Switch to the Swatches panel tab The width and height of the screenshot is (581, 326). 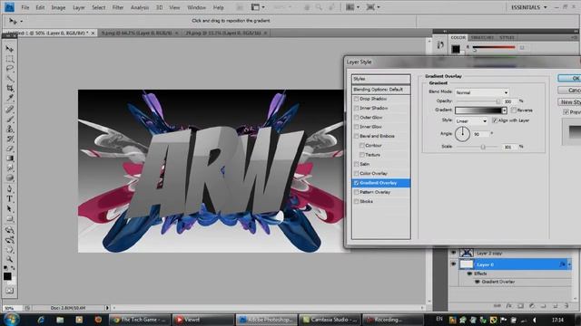pyautogui.click(x=482, y=37)
